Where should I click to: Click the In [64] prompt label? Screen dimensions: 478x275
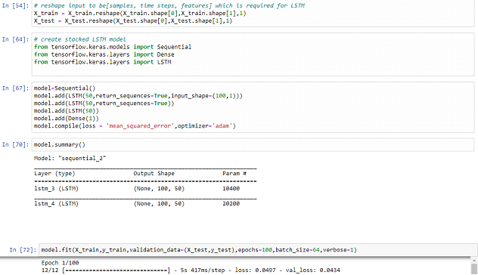(15, 39)
